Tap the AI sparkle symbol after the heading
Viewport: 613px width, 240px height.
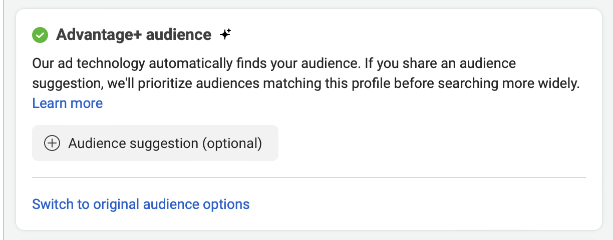[225, 34]
